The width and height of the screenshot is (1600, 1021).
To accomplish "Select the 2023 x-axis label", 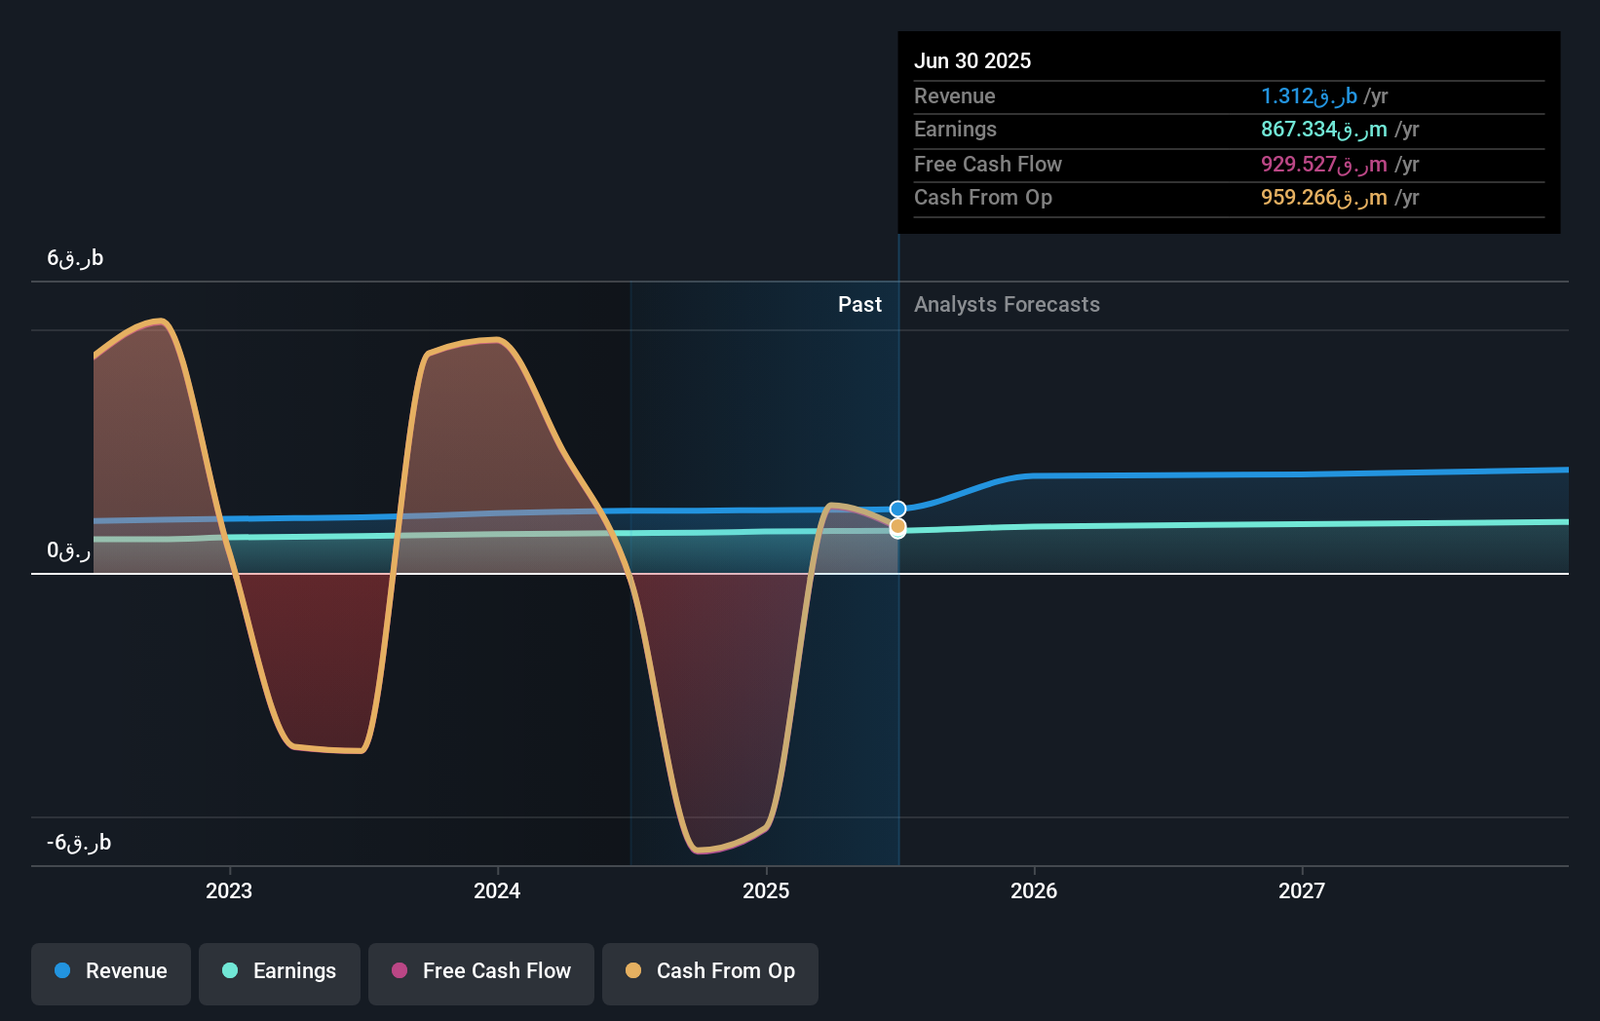I will tap(229, 890).
